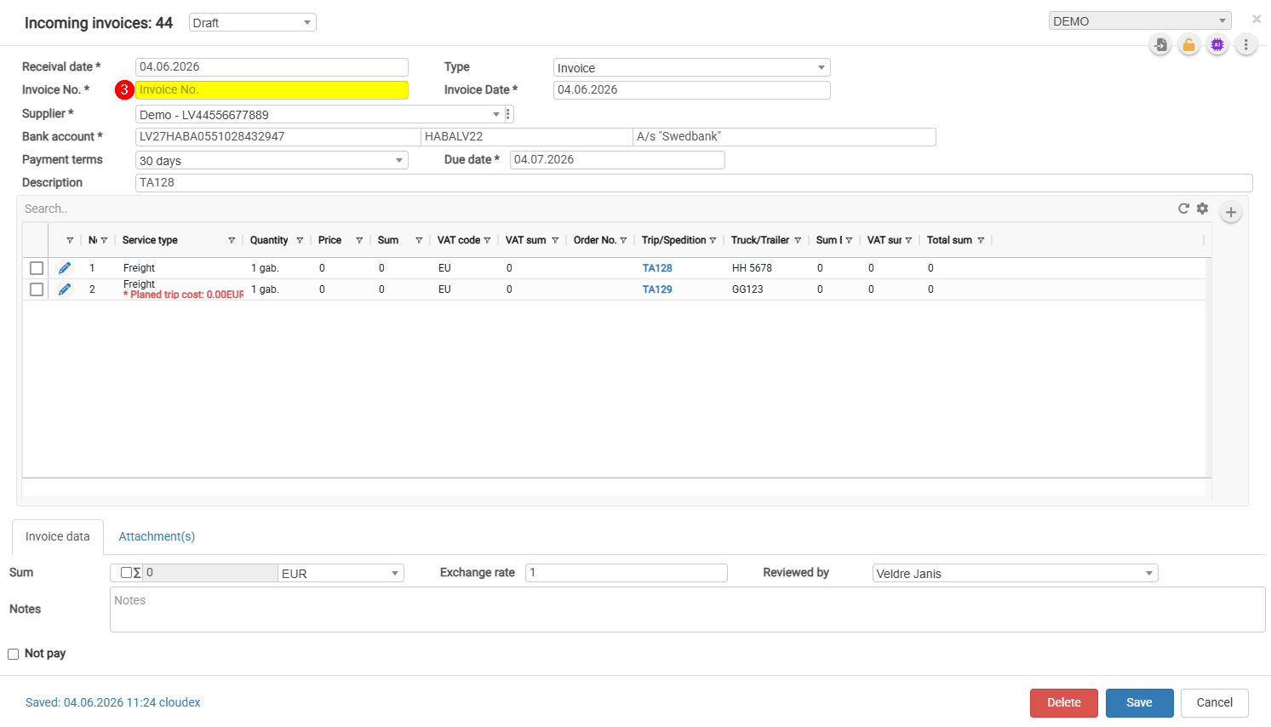
Task: Open the three-dot more options menu
Action: coord(1246,45)
